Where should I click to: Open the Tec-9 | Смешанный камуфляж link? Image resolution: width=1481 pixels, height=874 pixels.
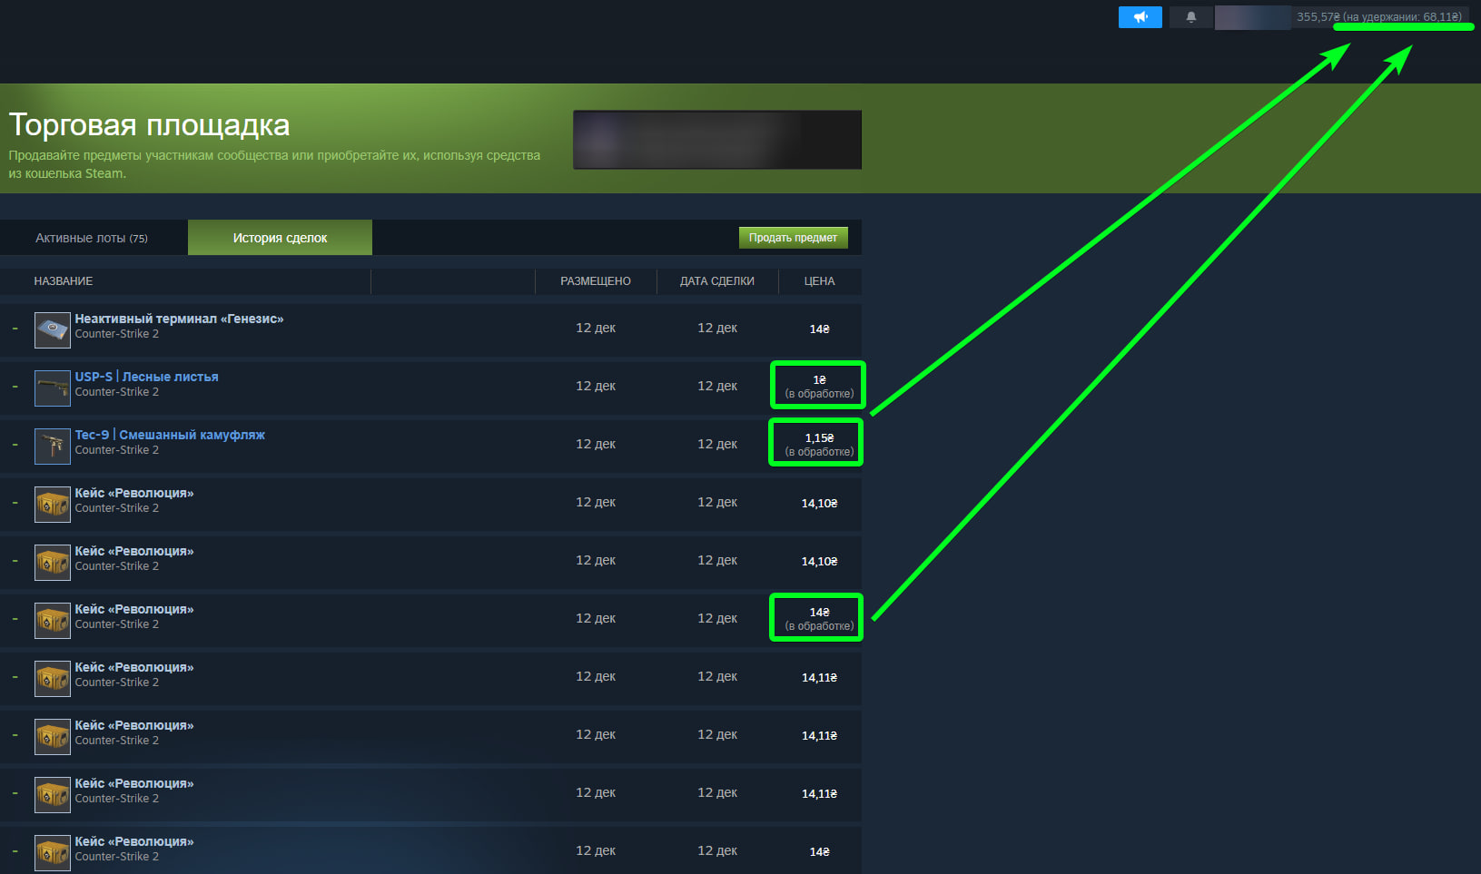170,435
